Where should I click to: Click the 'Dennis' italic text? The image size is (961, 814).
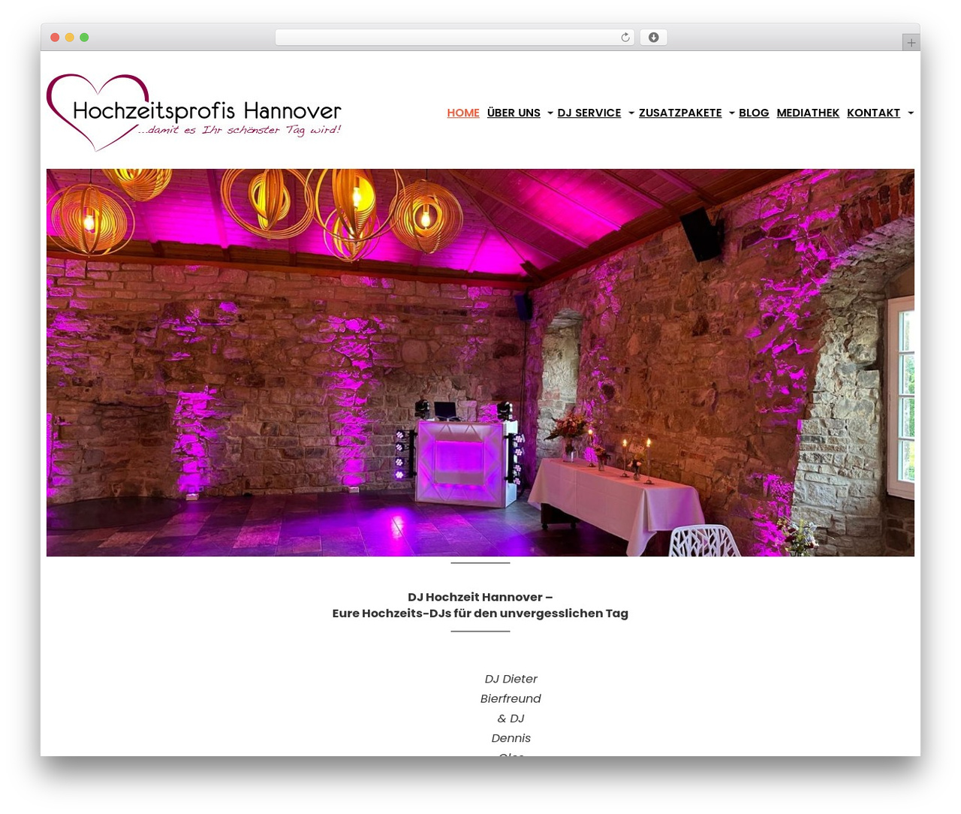click(511, 738)
